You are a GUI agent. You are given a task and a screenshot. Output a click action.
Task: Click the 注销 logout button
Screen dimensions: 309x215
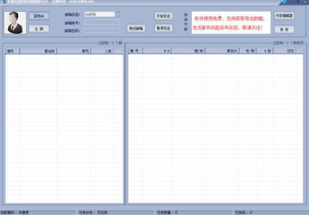(39, 29)
